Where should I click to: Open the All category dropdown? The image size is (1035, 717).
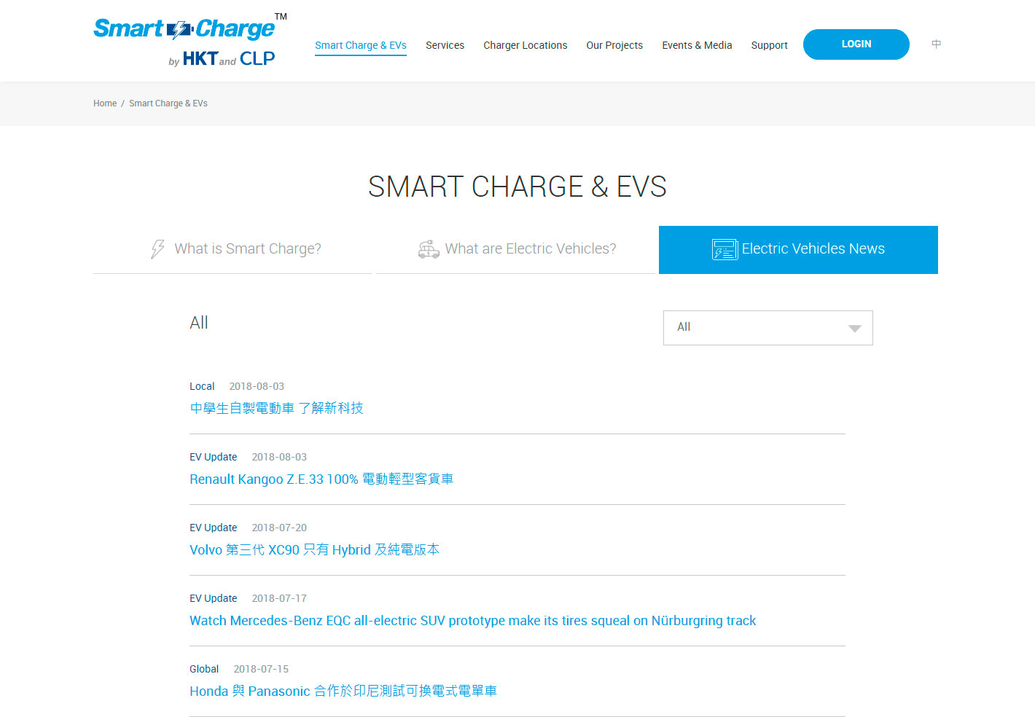point(768,328)
